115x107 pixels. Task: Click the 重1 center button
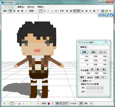(x=98, y=70)
